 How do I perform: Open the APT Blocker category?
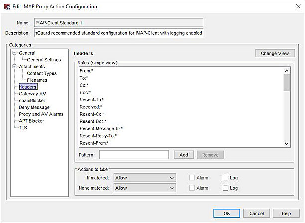click(31, 121)
